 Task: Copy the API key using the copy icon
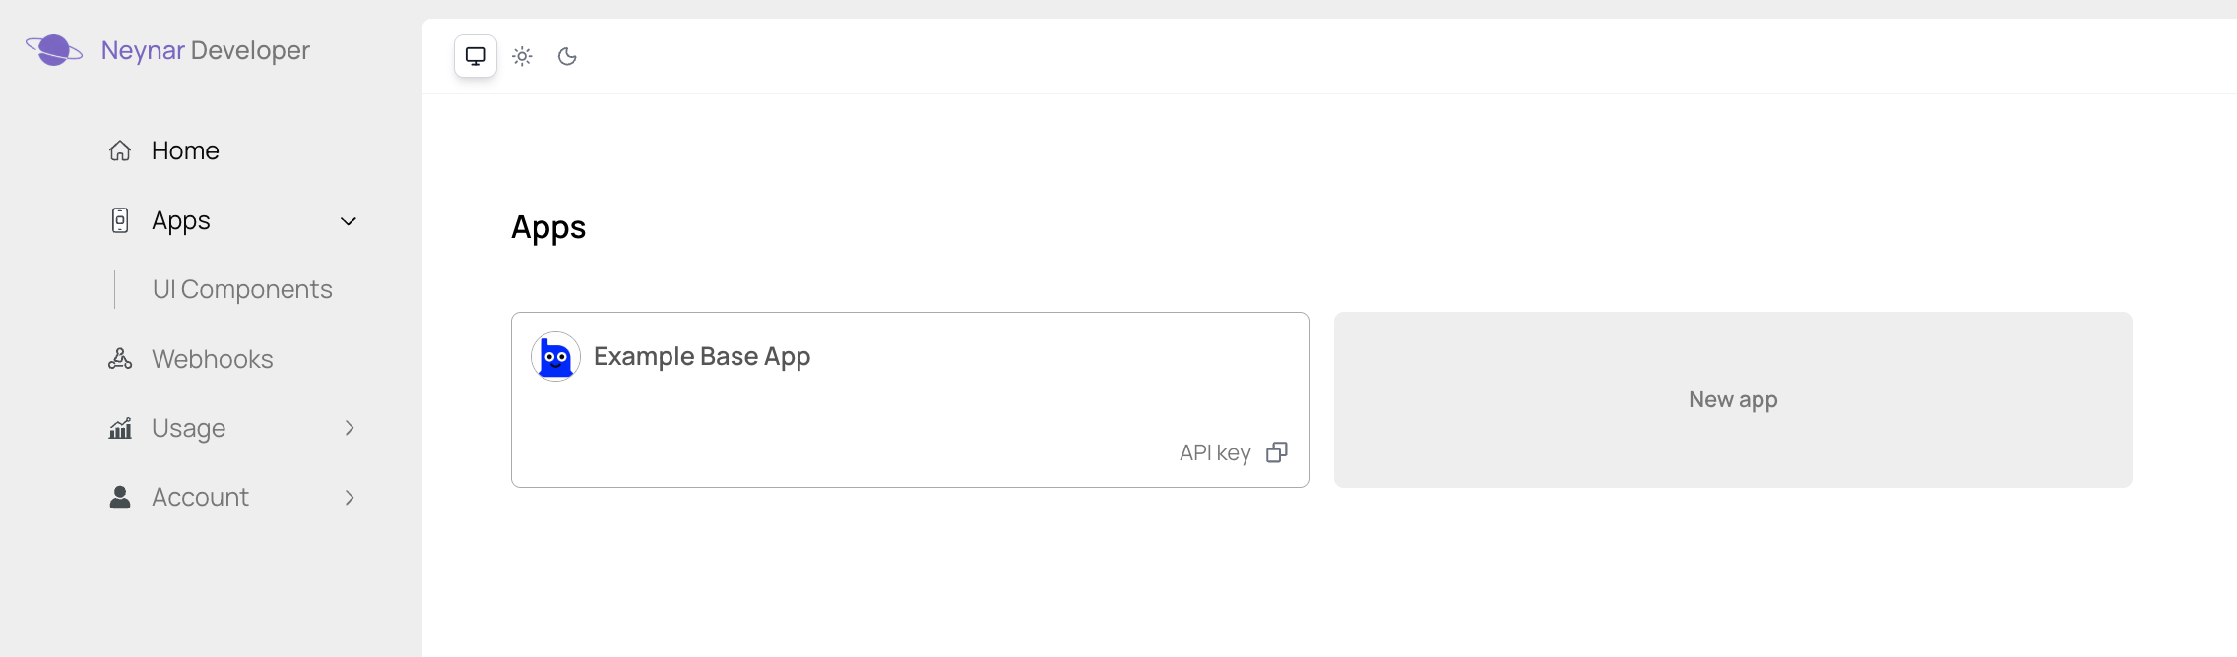(x=1277, y=451)
